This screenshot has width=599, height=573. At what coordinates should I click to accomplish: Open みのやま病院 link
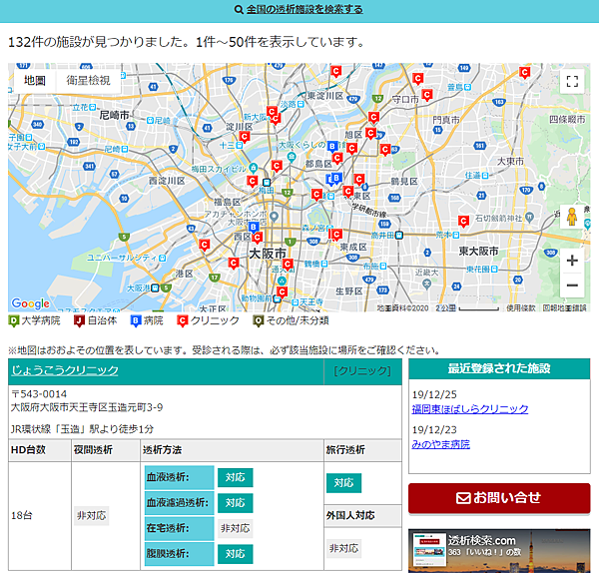[x=441, y=444]
